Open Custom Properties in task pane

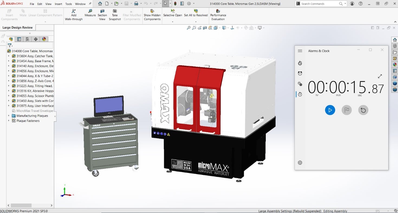395,71
